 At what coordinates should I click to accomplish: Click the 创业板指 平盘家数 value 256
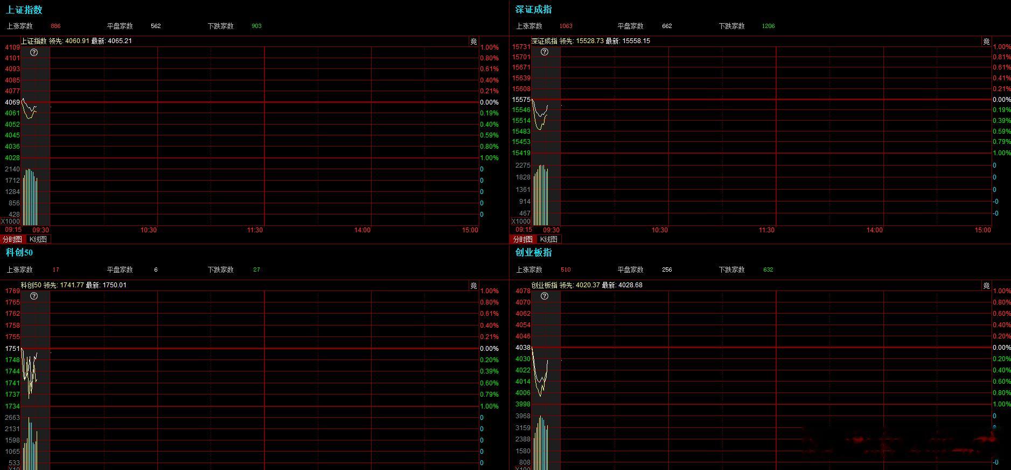click(667, 269)
